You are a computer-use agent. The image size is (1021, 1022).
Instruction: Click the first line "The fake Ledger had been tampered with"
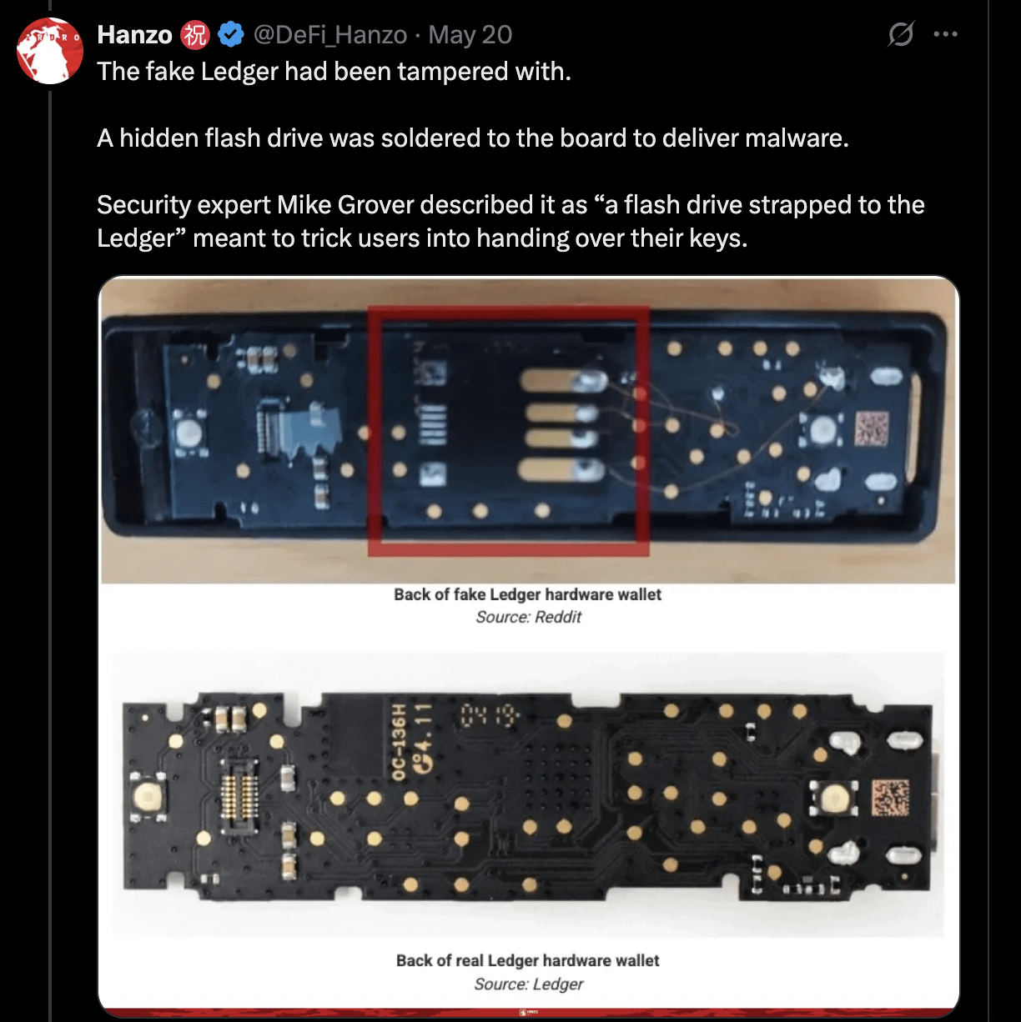pyautogui.click(x=334, y=72)
